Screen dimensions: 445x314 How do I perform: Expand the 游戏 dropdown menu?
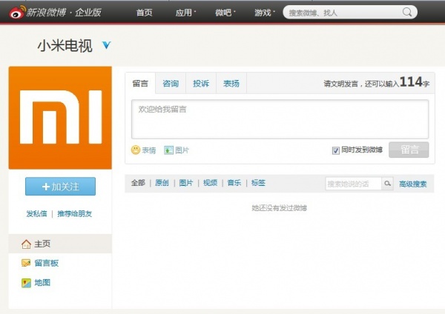[x=265, y=13]
